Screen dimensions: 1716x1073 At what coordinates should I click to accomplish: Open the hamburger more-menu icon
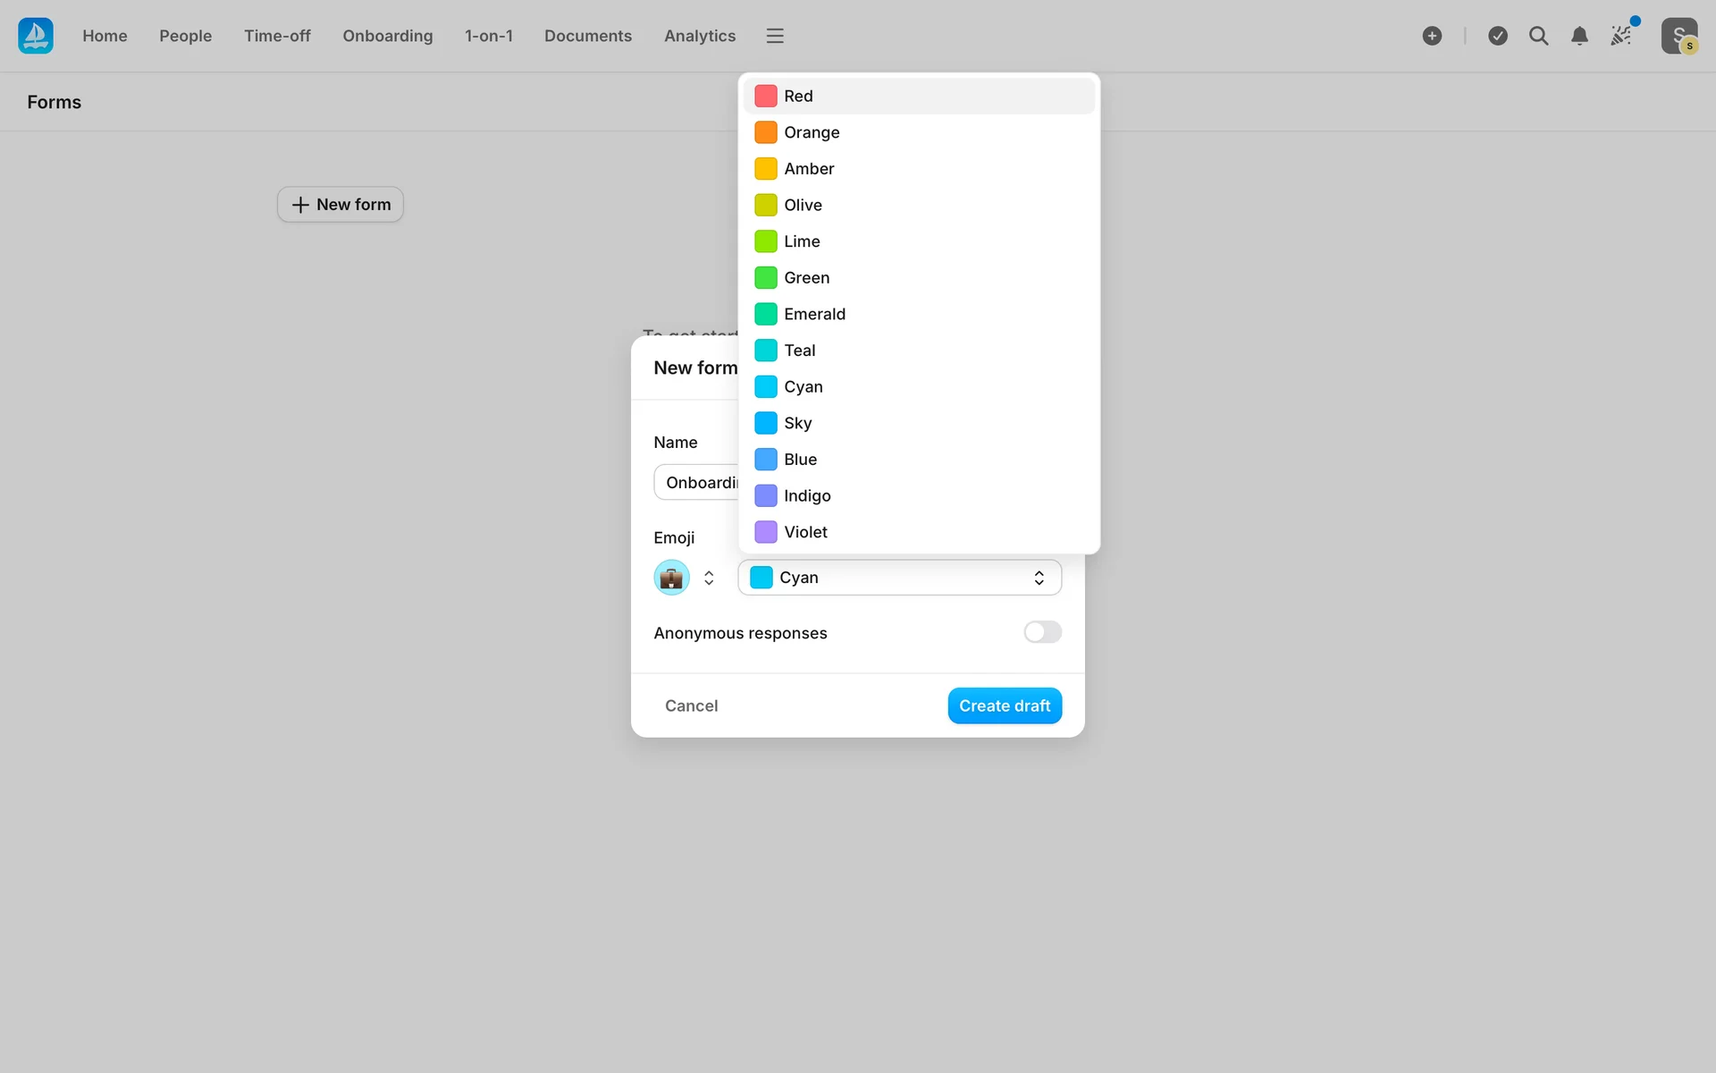(774, 36)
